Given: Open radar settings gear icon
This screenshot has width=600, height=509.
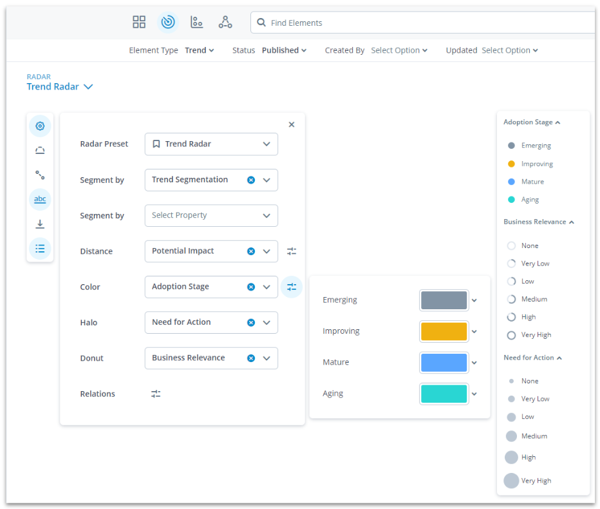Looking at the screenshot, I should [x=40, y=126].
